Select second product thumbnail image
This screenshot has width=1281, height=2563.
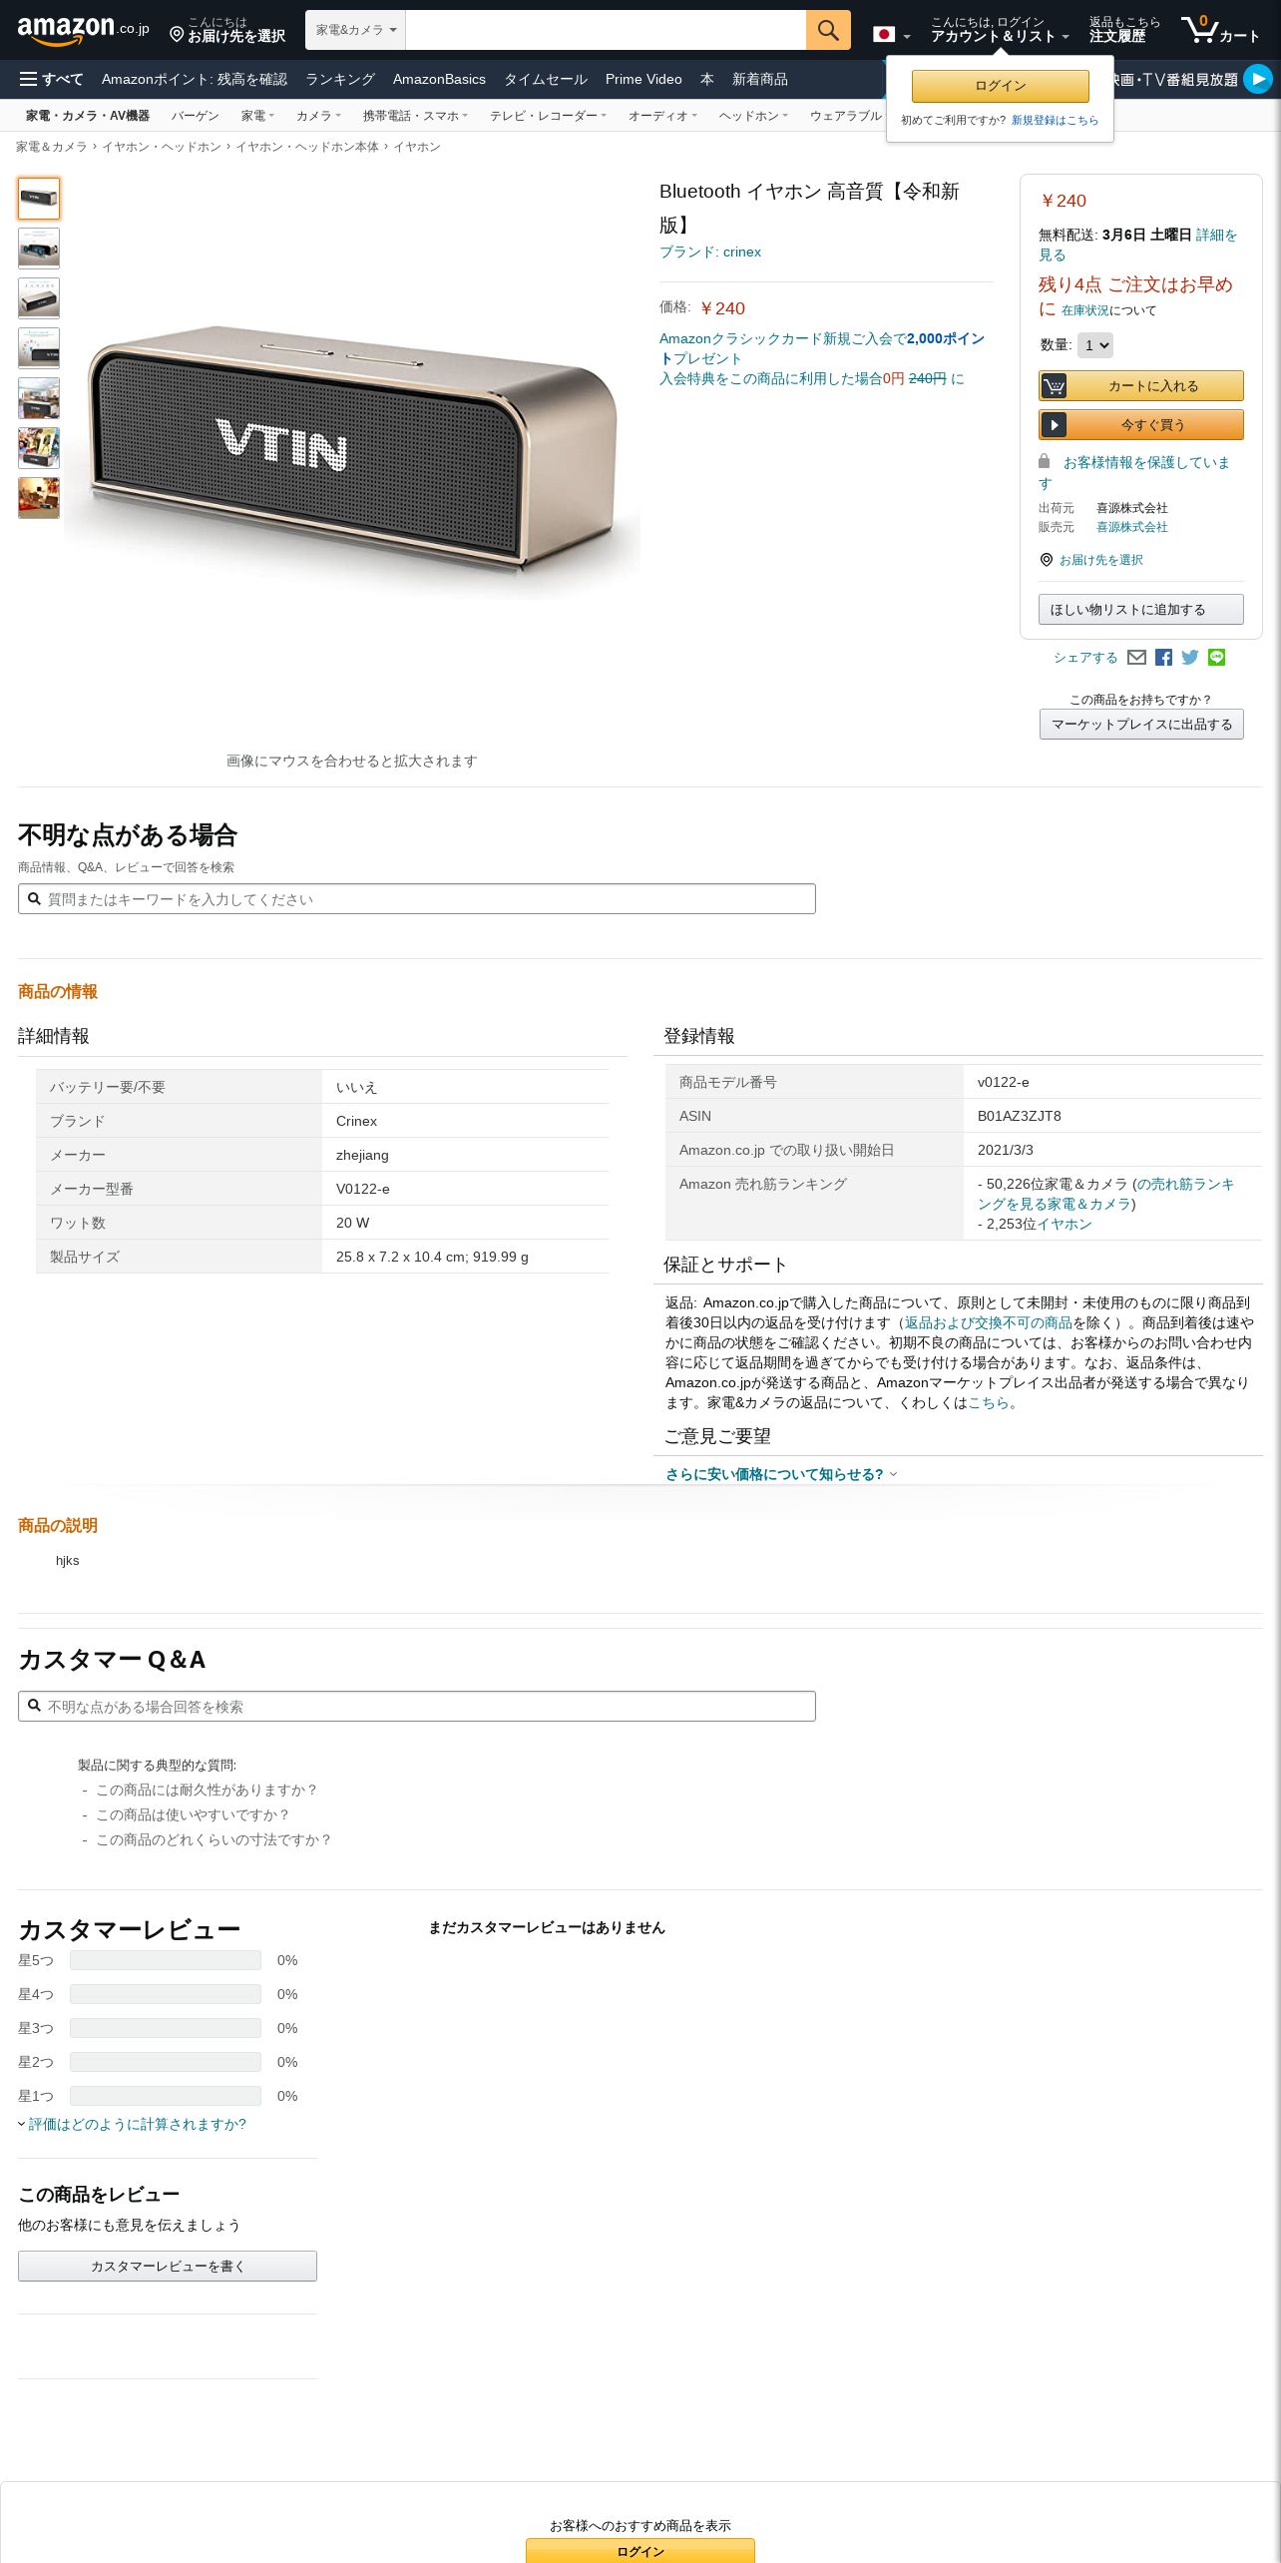39,249
